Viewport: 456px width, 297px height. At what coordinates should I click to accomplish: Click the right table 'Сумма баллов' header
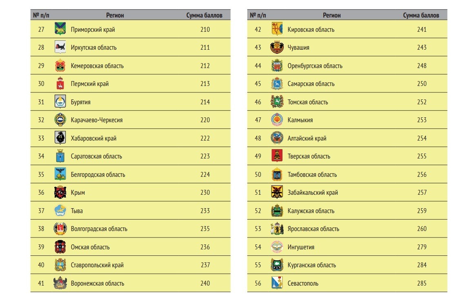point(421,15)
